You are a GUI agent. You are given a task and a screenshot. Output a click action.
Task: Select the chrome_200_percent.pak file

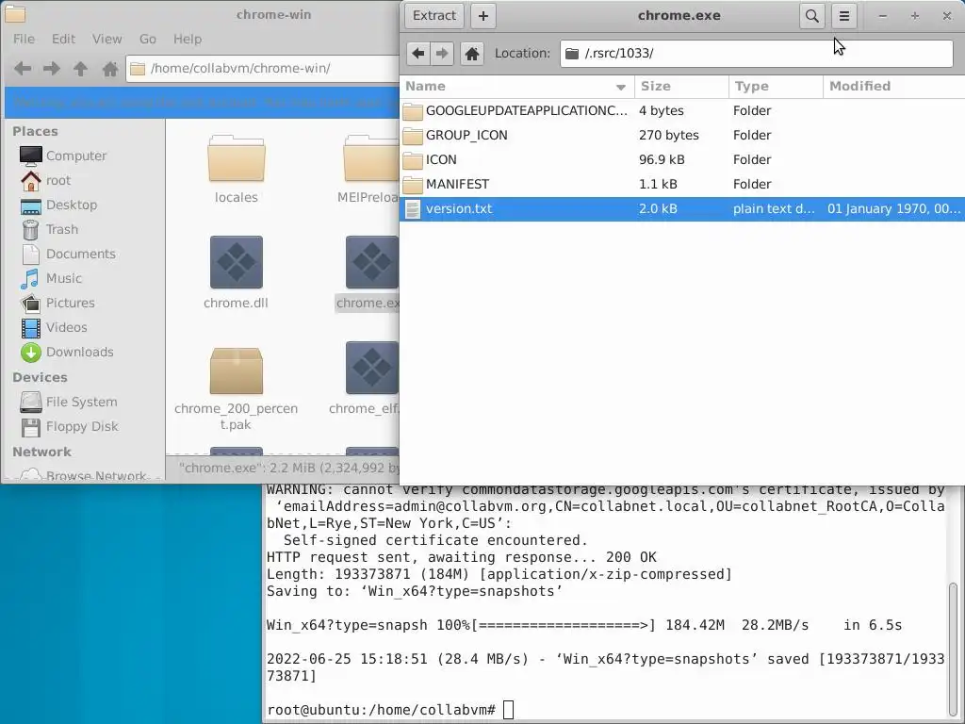click(x=237, y=387)
